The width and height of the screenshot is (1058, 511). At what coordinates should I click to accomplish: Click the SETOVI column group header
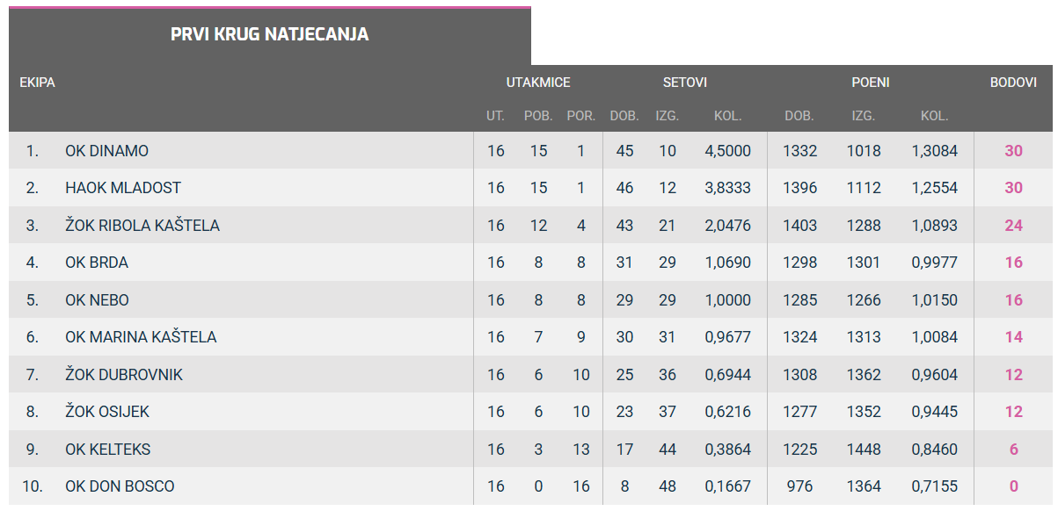pos(685,83)
